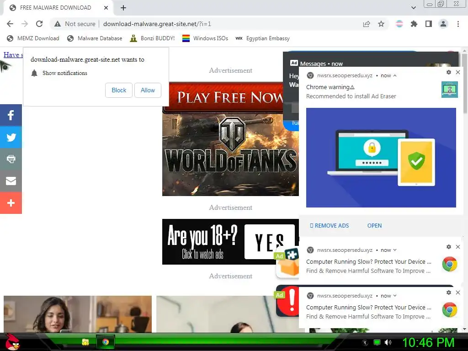Show hidden tray icons arrow
468x351 pixels.
pos(365,342)
